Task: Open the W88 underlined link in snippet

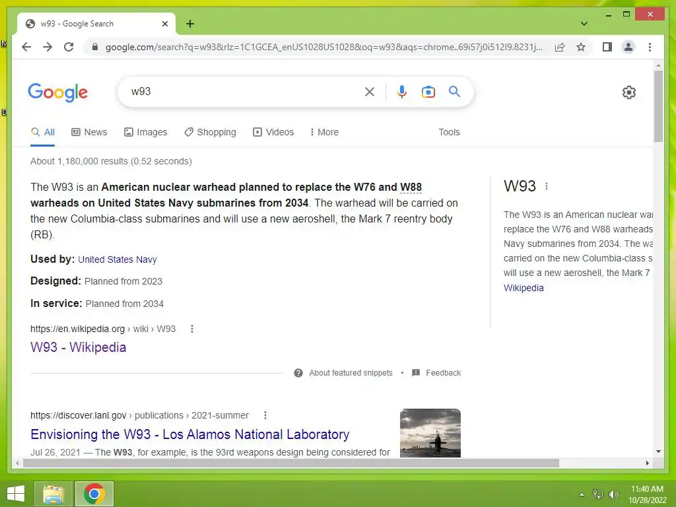Action: pos(411,187)
